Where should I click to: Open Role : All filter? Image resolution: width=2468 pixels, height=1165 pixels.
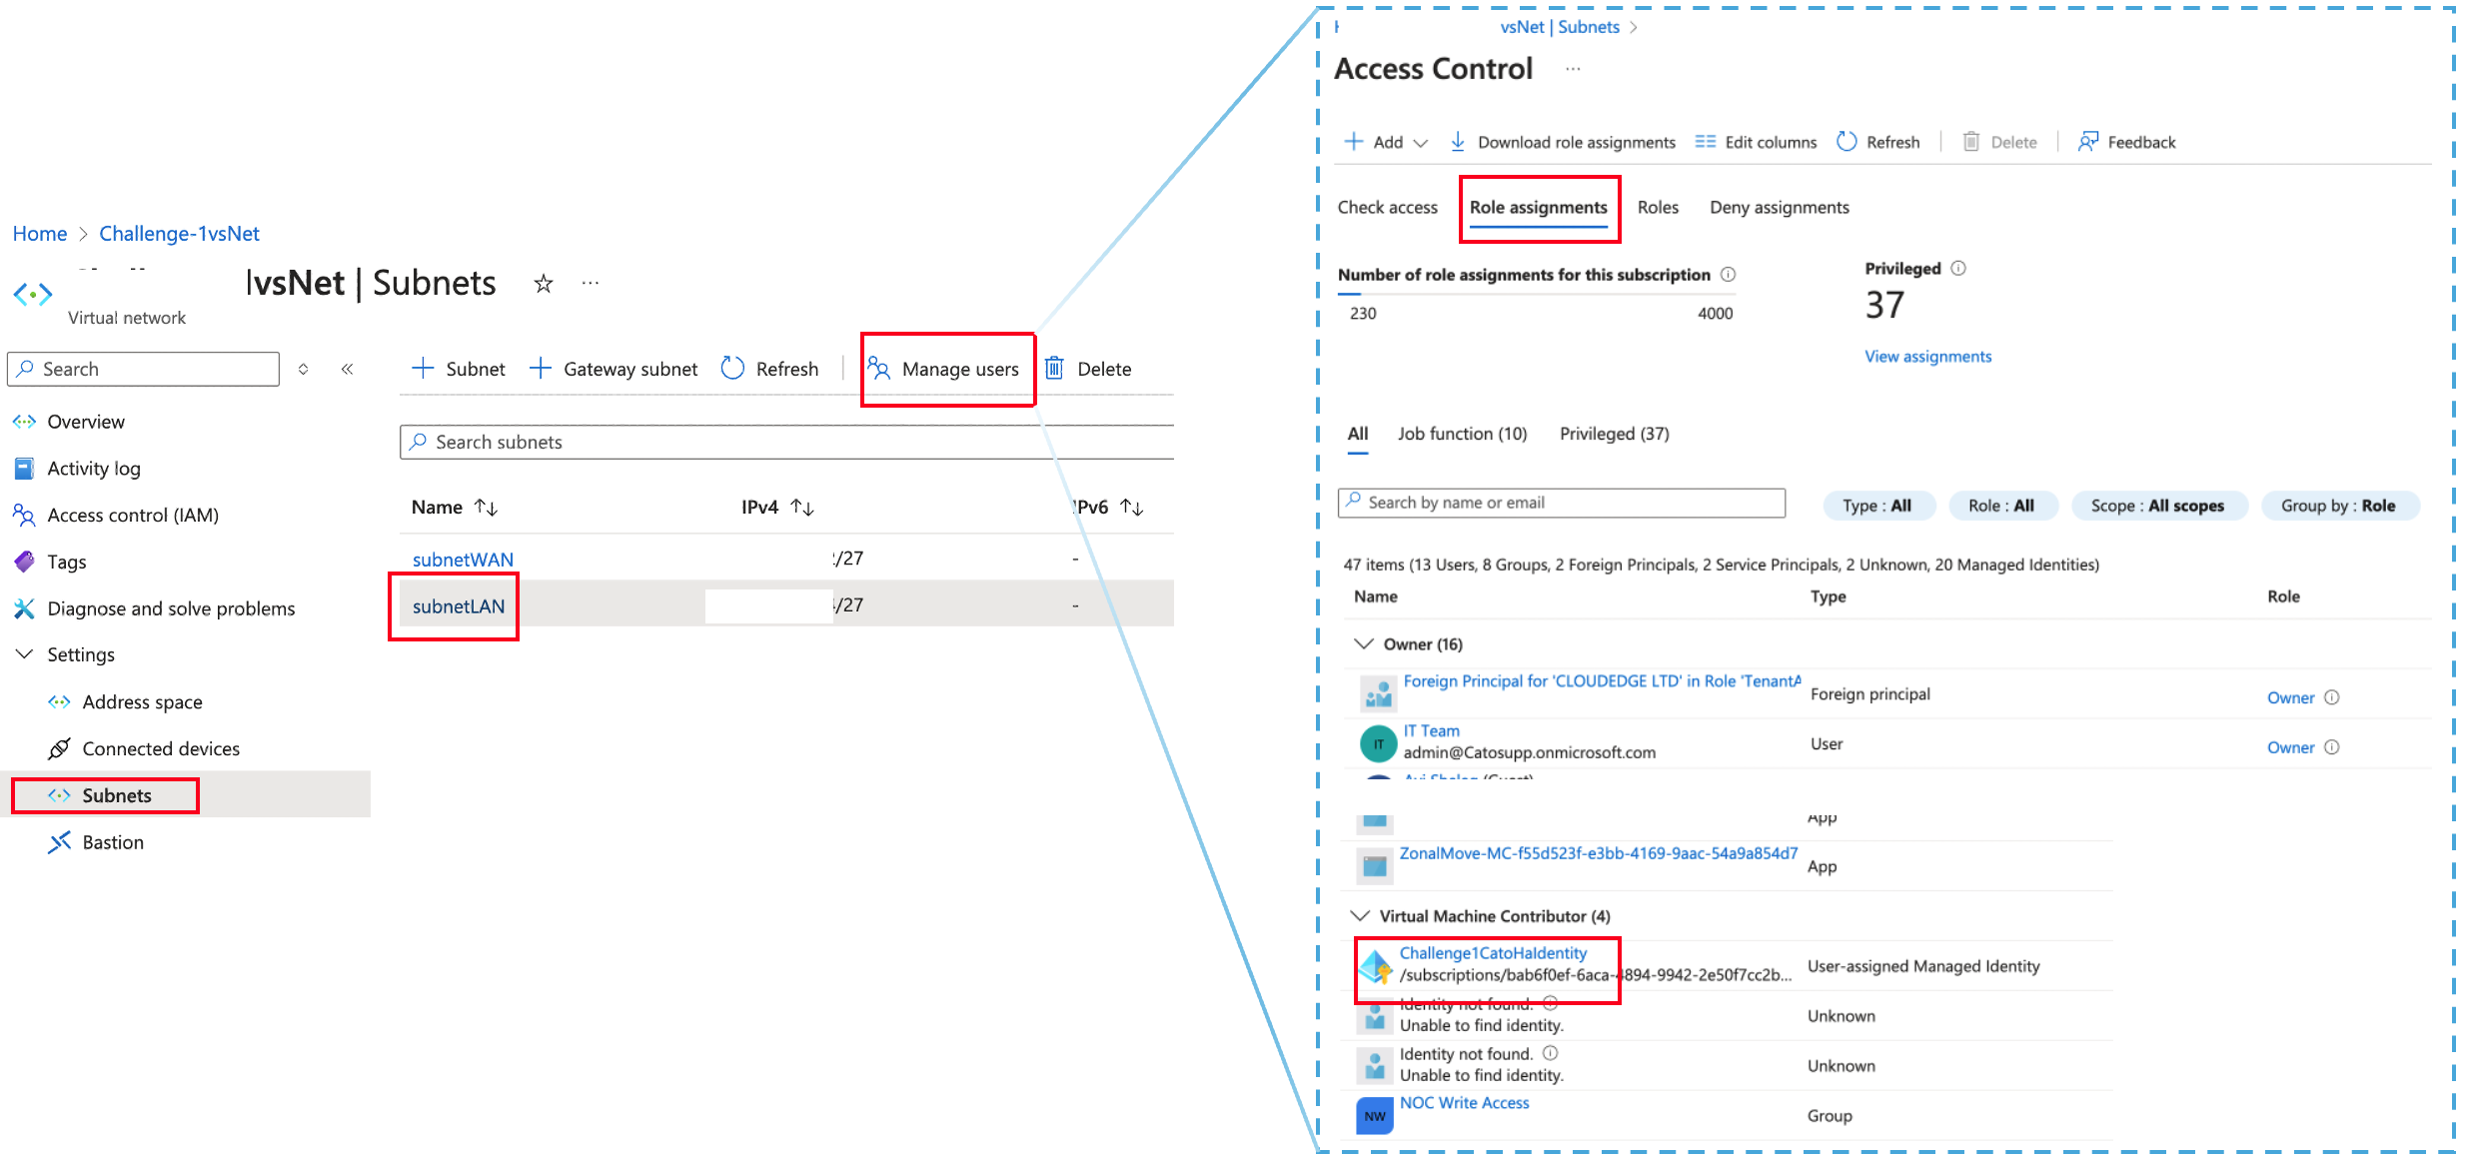point(2003,506)
